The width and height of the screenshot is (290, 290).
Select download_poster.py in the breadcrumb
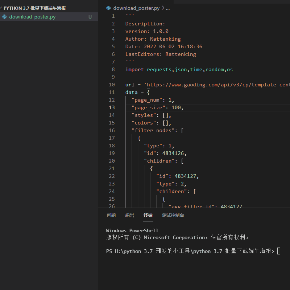[136, 8]
